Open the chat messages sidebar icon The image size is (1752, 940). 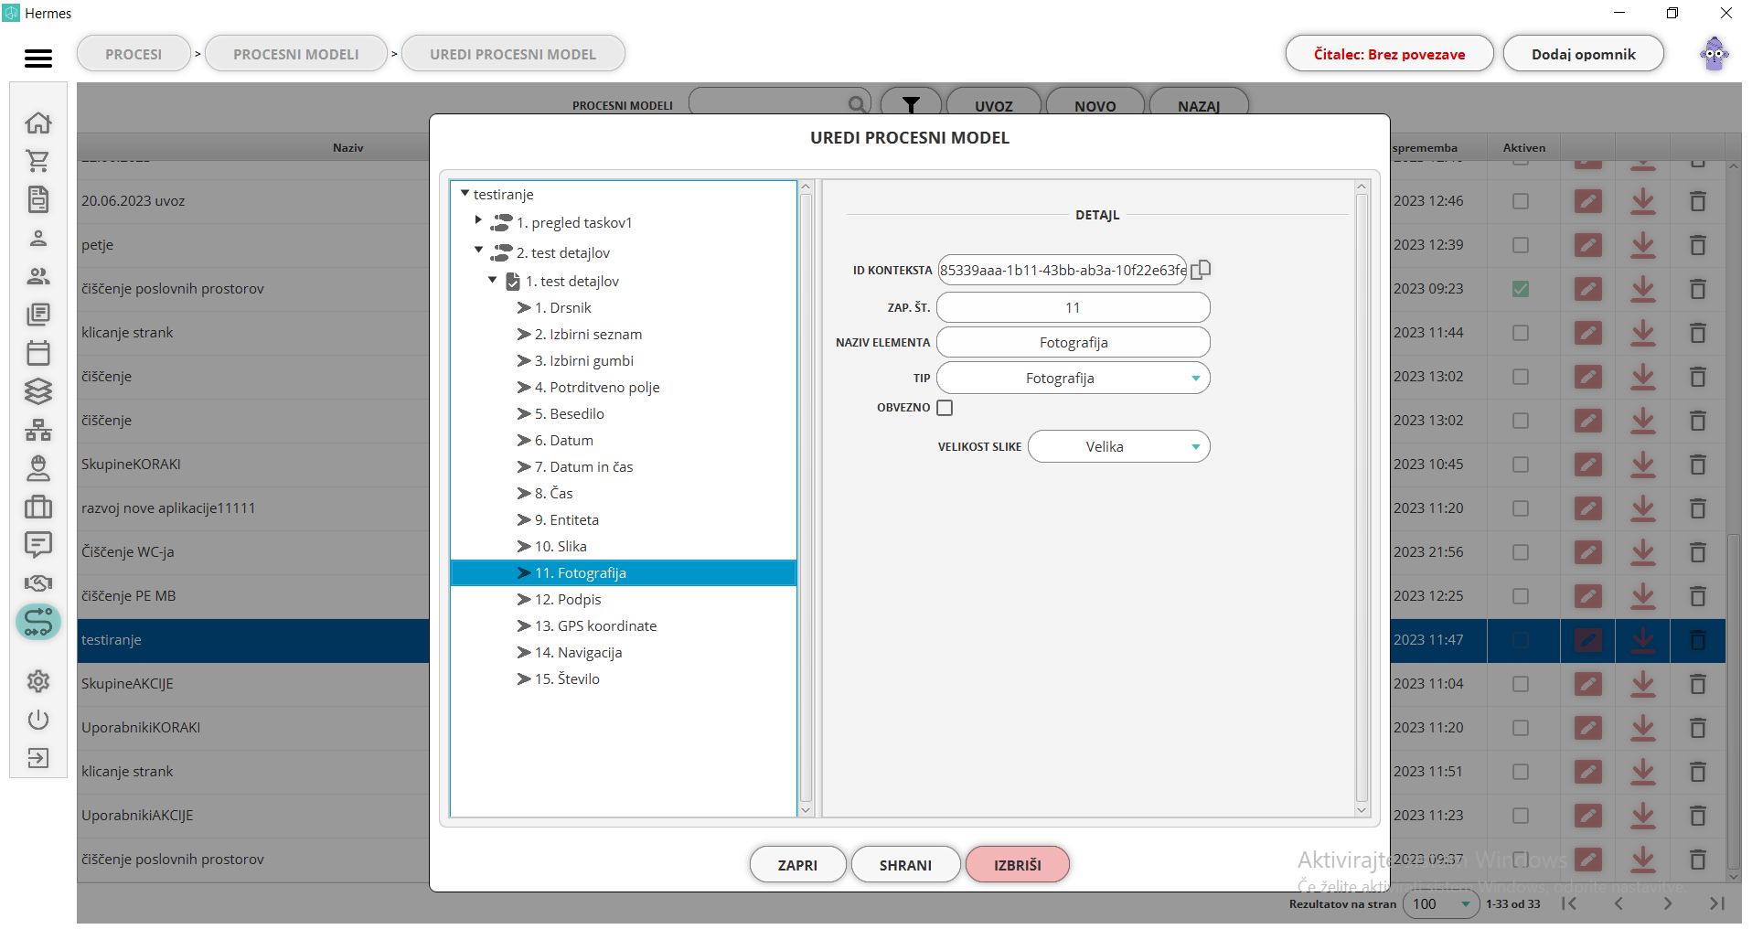[38, 545]
